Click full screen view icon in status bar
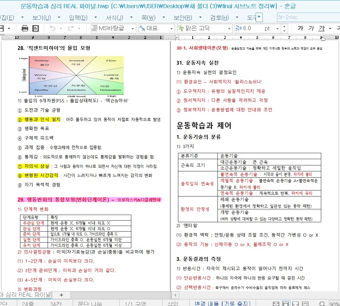The height and width of the screenshot is (306, 340). 276,303
